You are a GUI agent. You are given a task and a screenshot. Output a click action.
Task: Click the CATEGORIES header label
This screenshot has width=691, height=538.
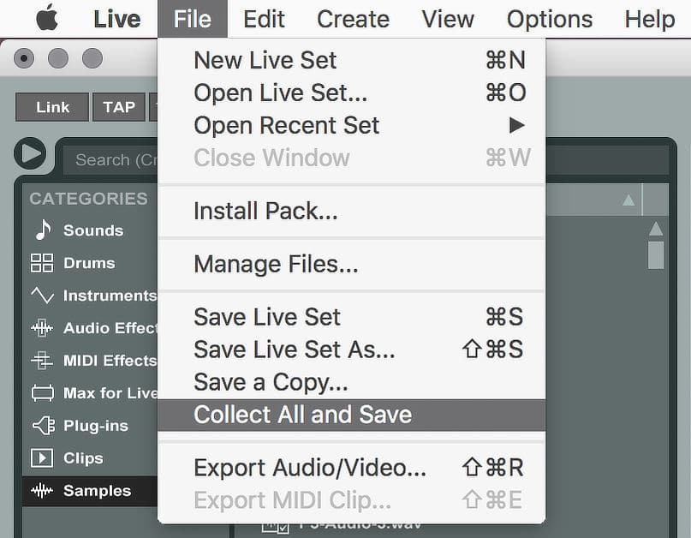point(88,199)
